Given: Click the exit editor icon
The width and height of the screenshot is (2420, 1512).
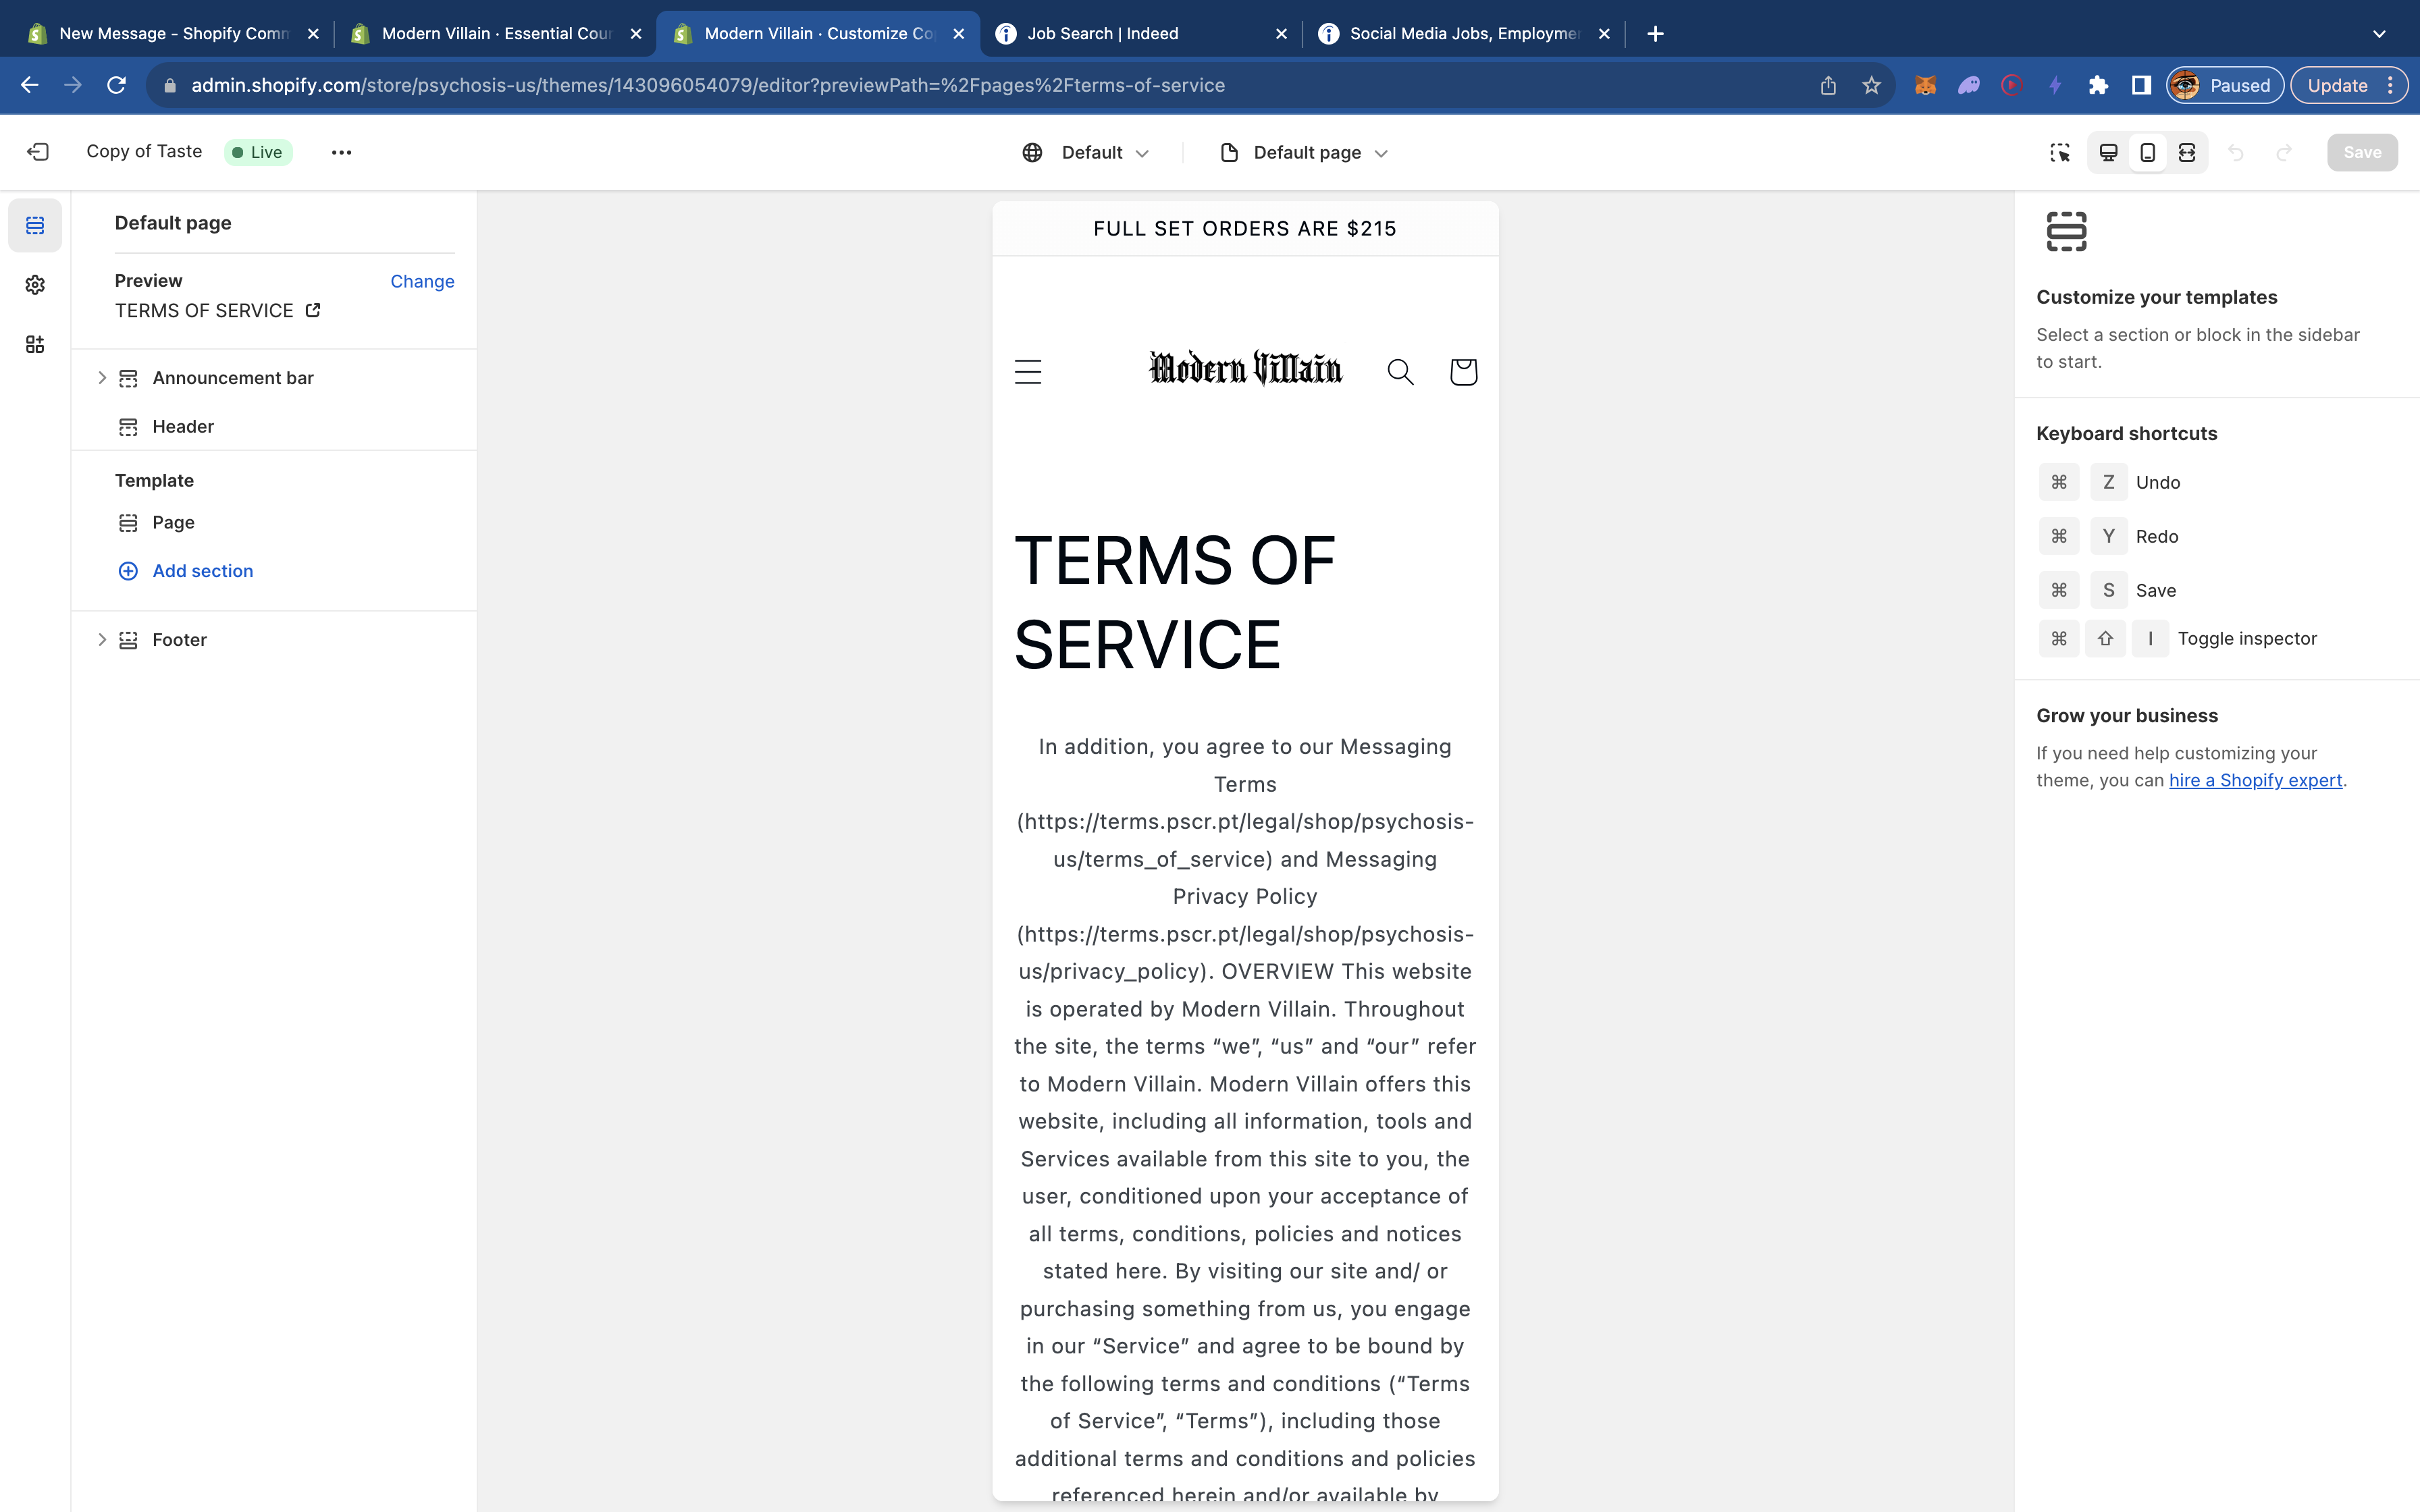Looking at the screenshot, I should (x=38, y=152).
